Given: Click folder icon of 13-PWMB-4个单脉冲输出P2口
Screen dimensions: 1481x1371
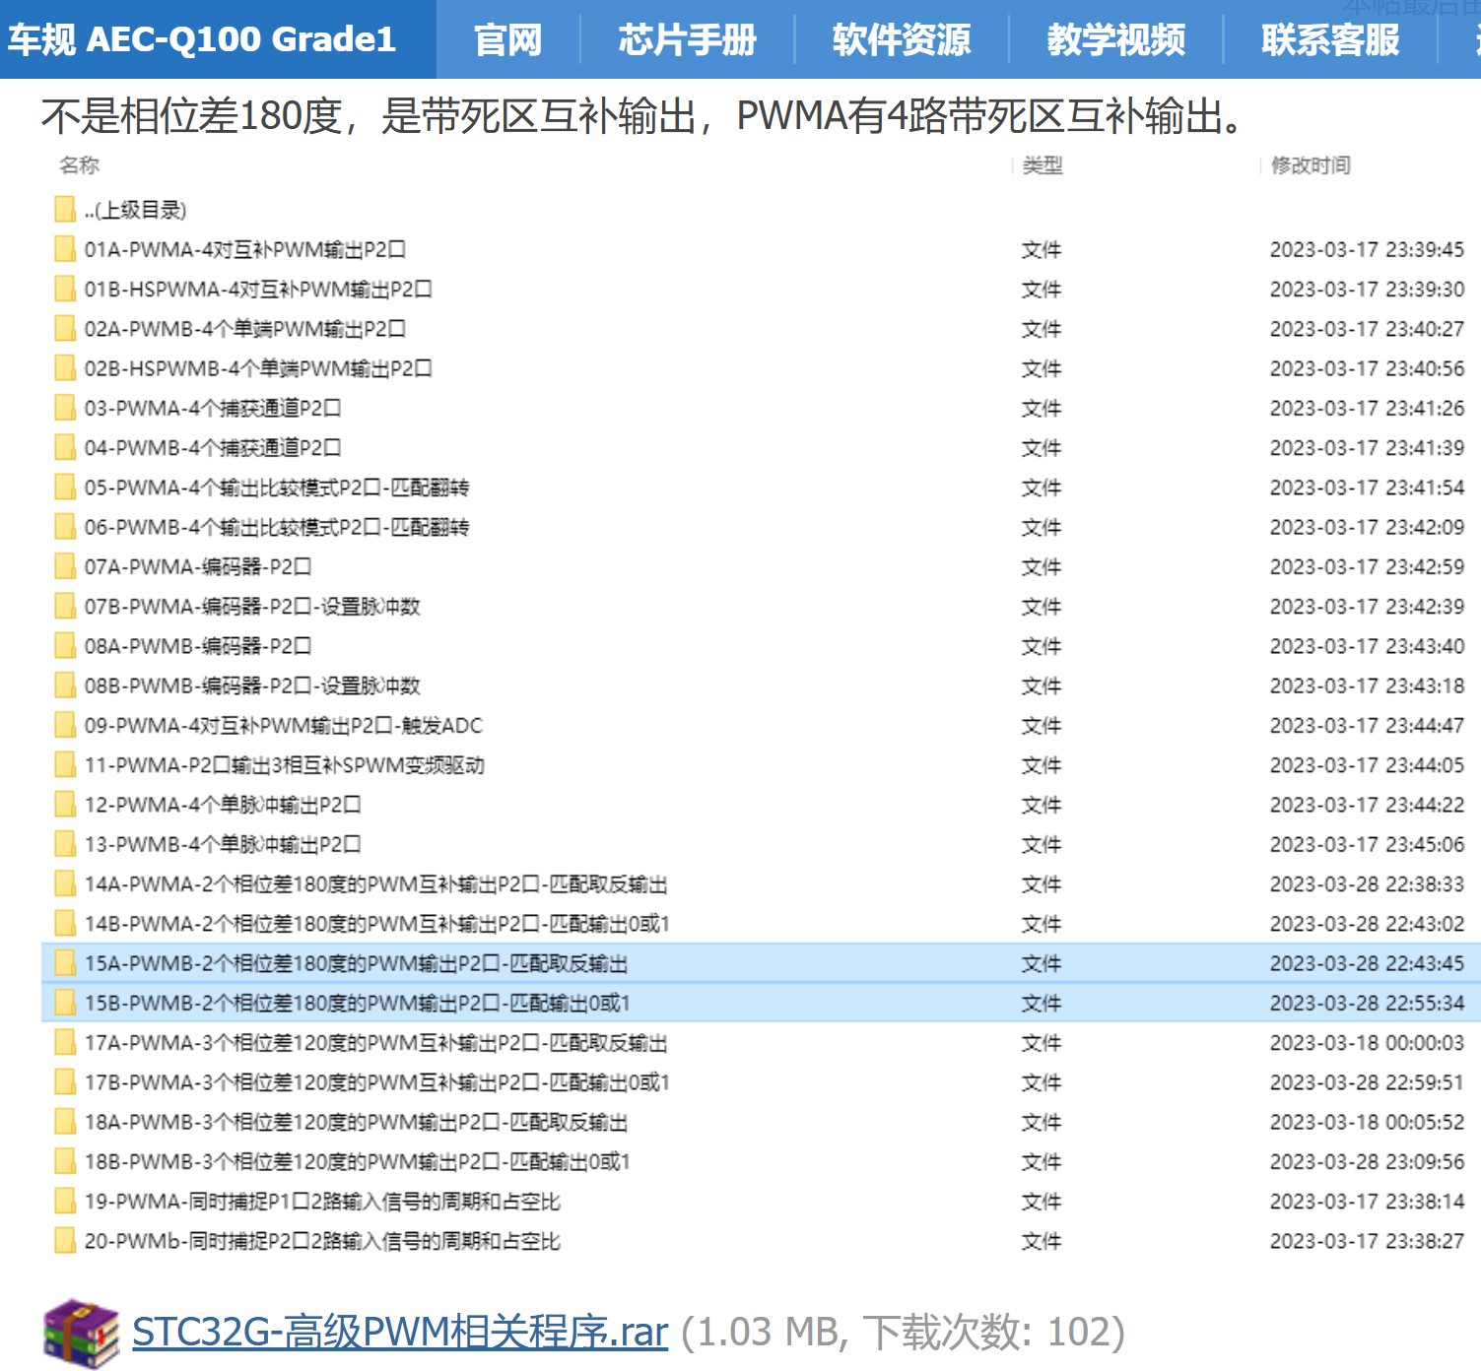Looking at the screenshot, I should point(65,844).
